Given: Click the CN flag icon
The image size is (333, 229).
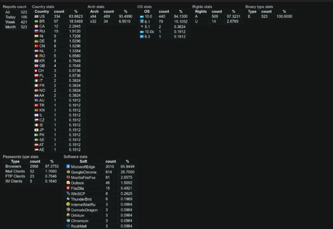Looking at the screenshot, I should coord(36,46).
